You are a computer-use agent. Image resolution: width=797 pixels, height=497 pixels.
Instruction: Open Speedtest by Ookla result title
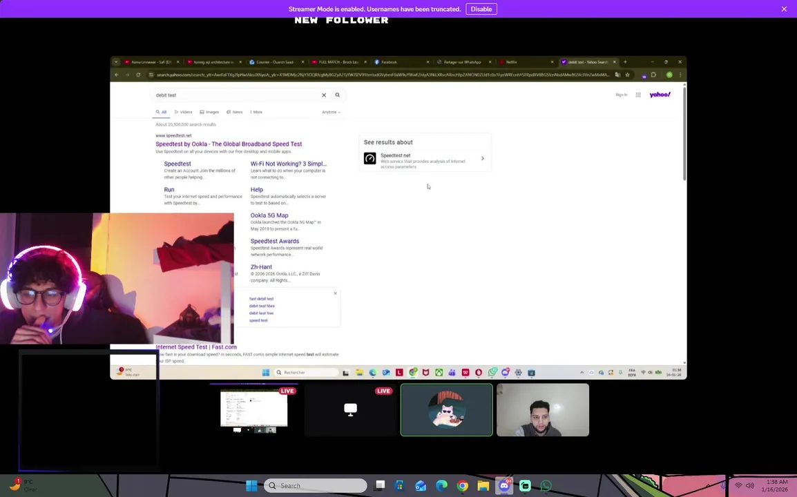[x=229, y=144]
